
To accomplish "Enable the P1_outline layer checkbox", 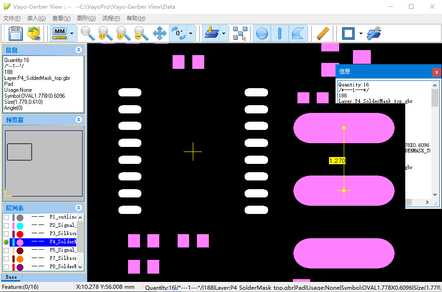I will (6, 217).
